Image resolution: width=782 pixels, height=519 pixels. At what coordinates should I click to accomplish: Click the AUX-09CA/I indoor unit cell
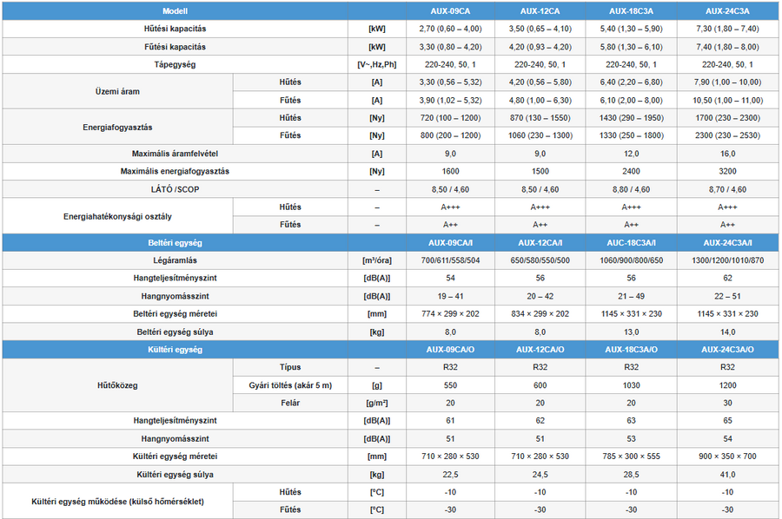(450, 242)
